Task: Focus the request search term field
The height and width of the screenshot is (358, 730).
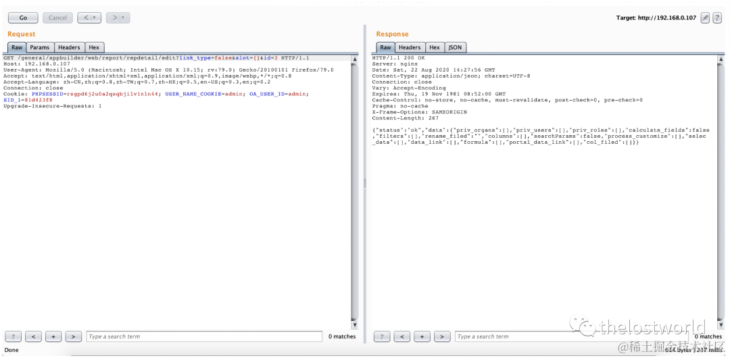Action: [x=204, y=336]
